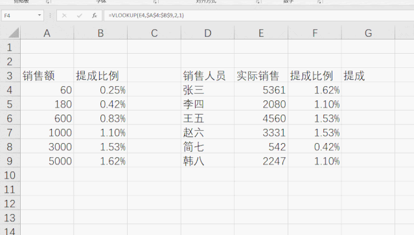
Task: Click cell G3 labeled 提成
Action: click(x=368, y=76)
